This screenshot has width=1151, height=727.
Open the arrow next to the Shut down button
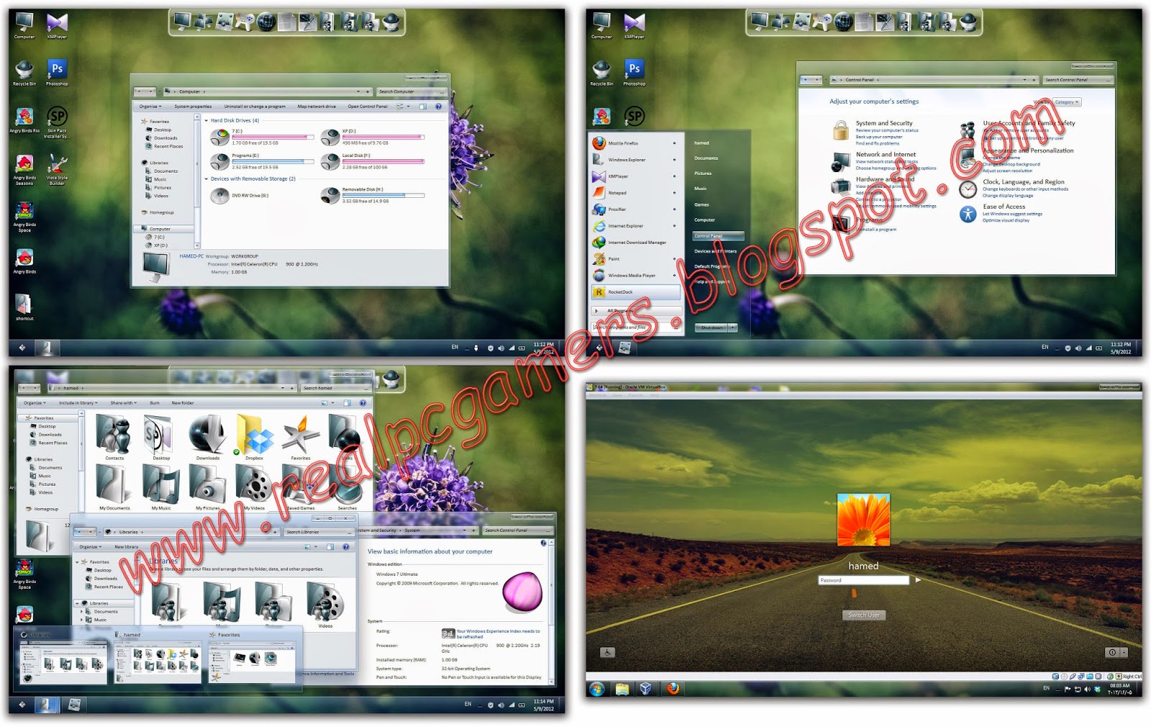click(733, 328)
